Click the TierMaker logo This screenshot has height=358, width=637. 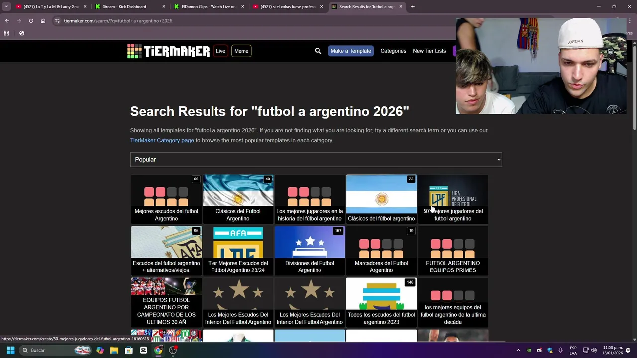tap(168, 51)
